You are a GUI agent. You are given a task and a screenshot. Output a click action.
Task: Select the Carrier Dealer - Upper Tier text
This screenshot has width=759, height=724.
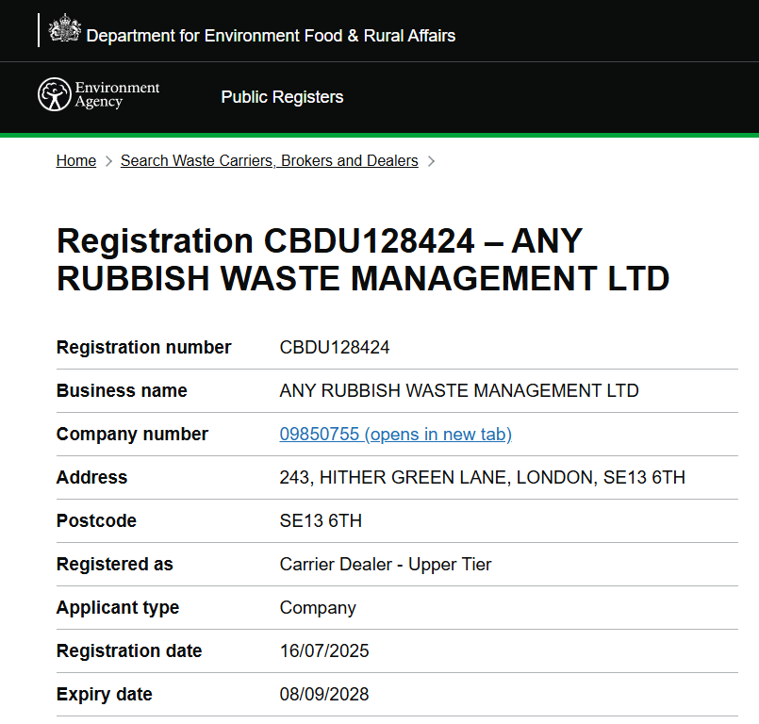pyautogui.click(x=385, y=565)
